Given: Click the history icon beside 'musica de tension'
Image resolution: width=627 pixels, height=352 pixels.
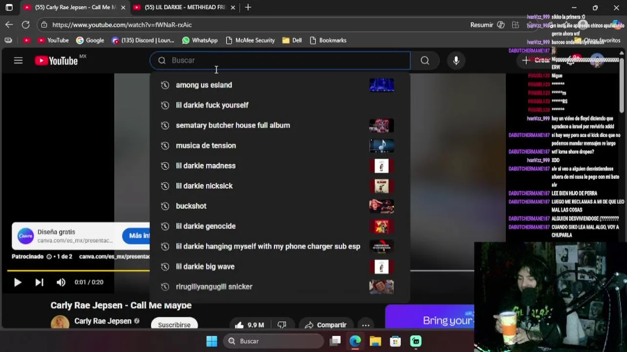Looking at the screenshot, I should 165,145.
